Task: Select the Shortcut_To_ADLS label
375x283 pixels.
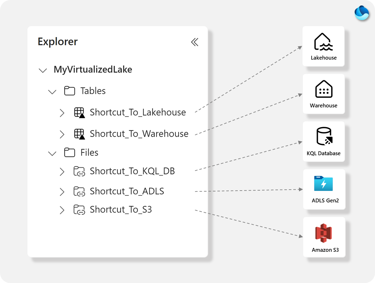Action: point(127,191)
